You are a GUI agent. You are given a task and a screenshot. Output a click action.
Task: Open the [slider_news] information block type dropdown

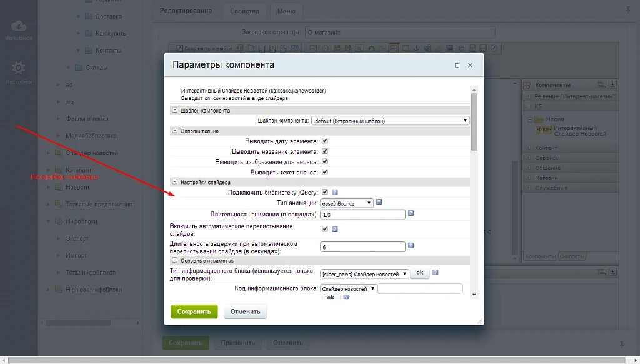364,274
